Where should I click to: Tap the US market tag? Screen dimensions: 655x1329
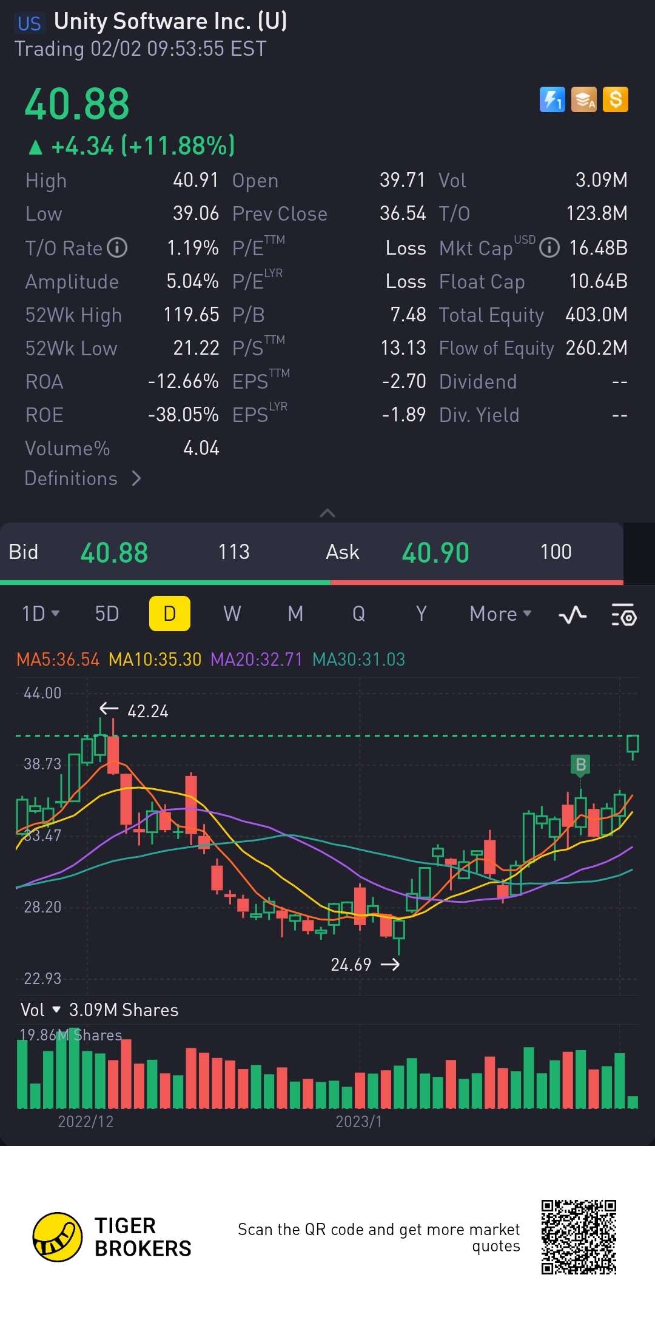coord(29,23)
